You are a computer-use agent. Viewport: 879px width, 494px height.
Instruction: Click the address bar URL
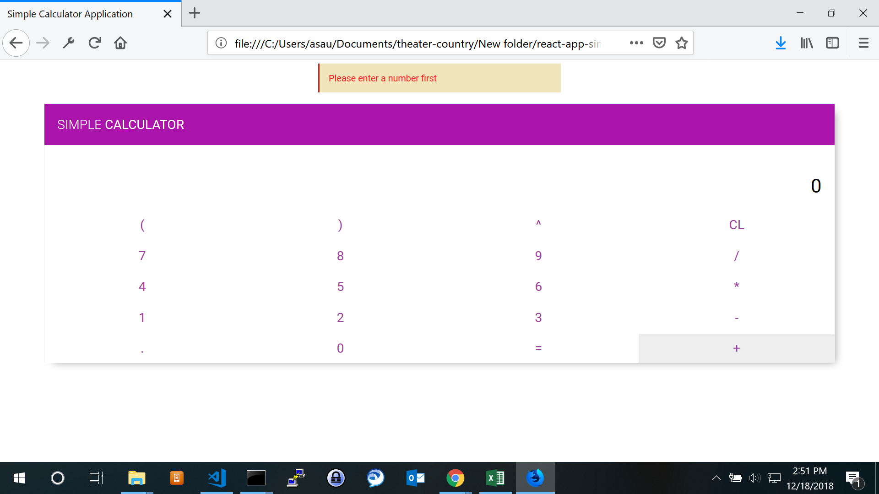click(x=417, y=43)
